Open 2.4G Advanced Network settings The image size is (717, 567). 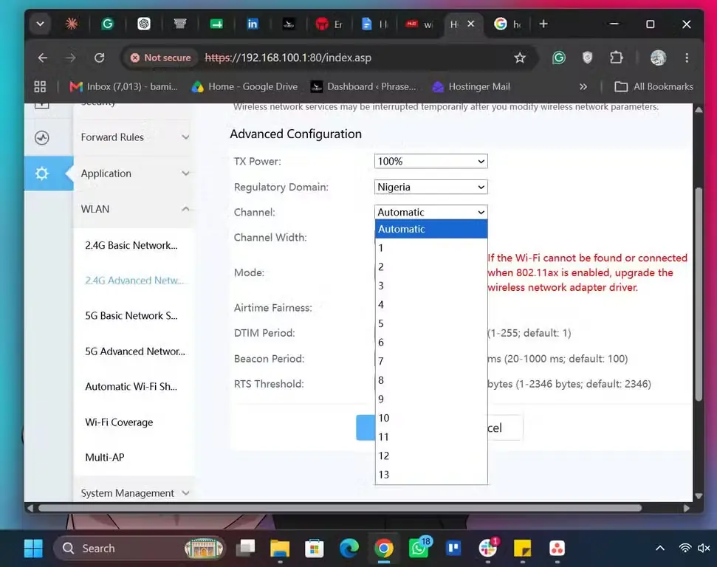coord(134,281)
